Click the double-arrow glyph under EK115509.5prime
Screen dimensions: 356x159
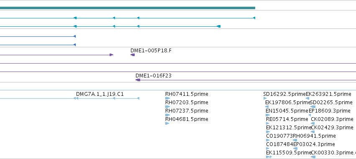tap(269, 157)
